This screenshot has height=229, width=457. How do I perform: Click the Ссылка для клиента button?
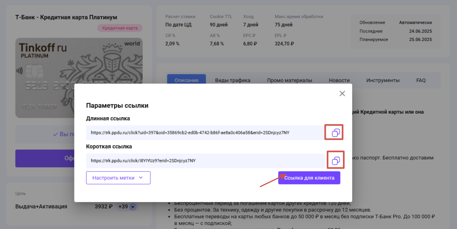point(309,178)
